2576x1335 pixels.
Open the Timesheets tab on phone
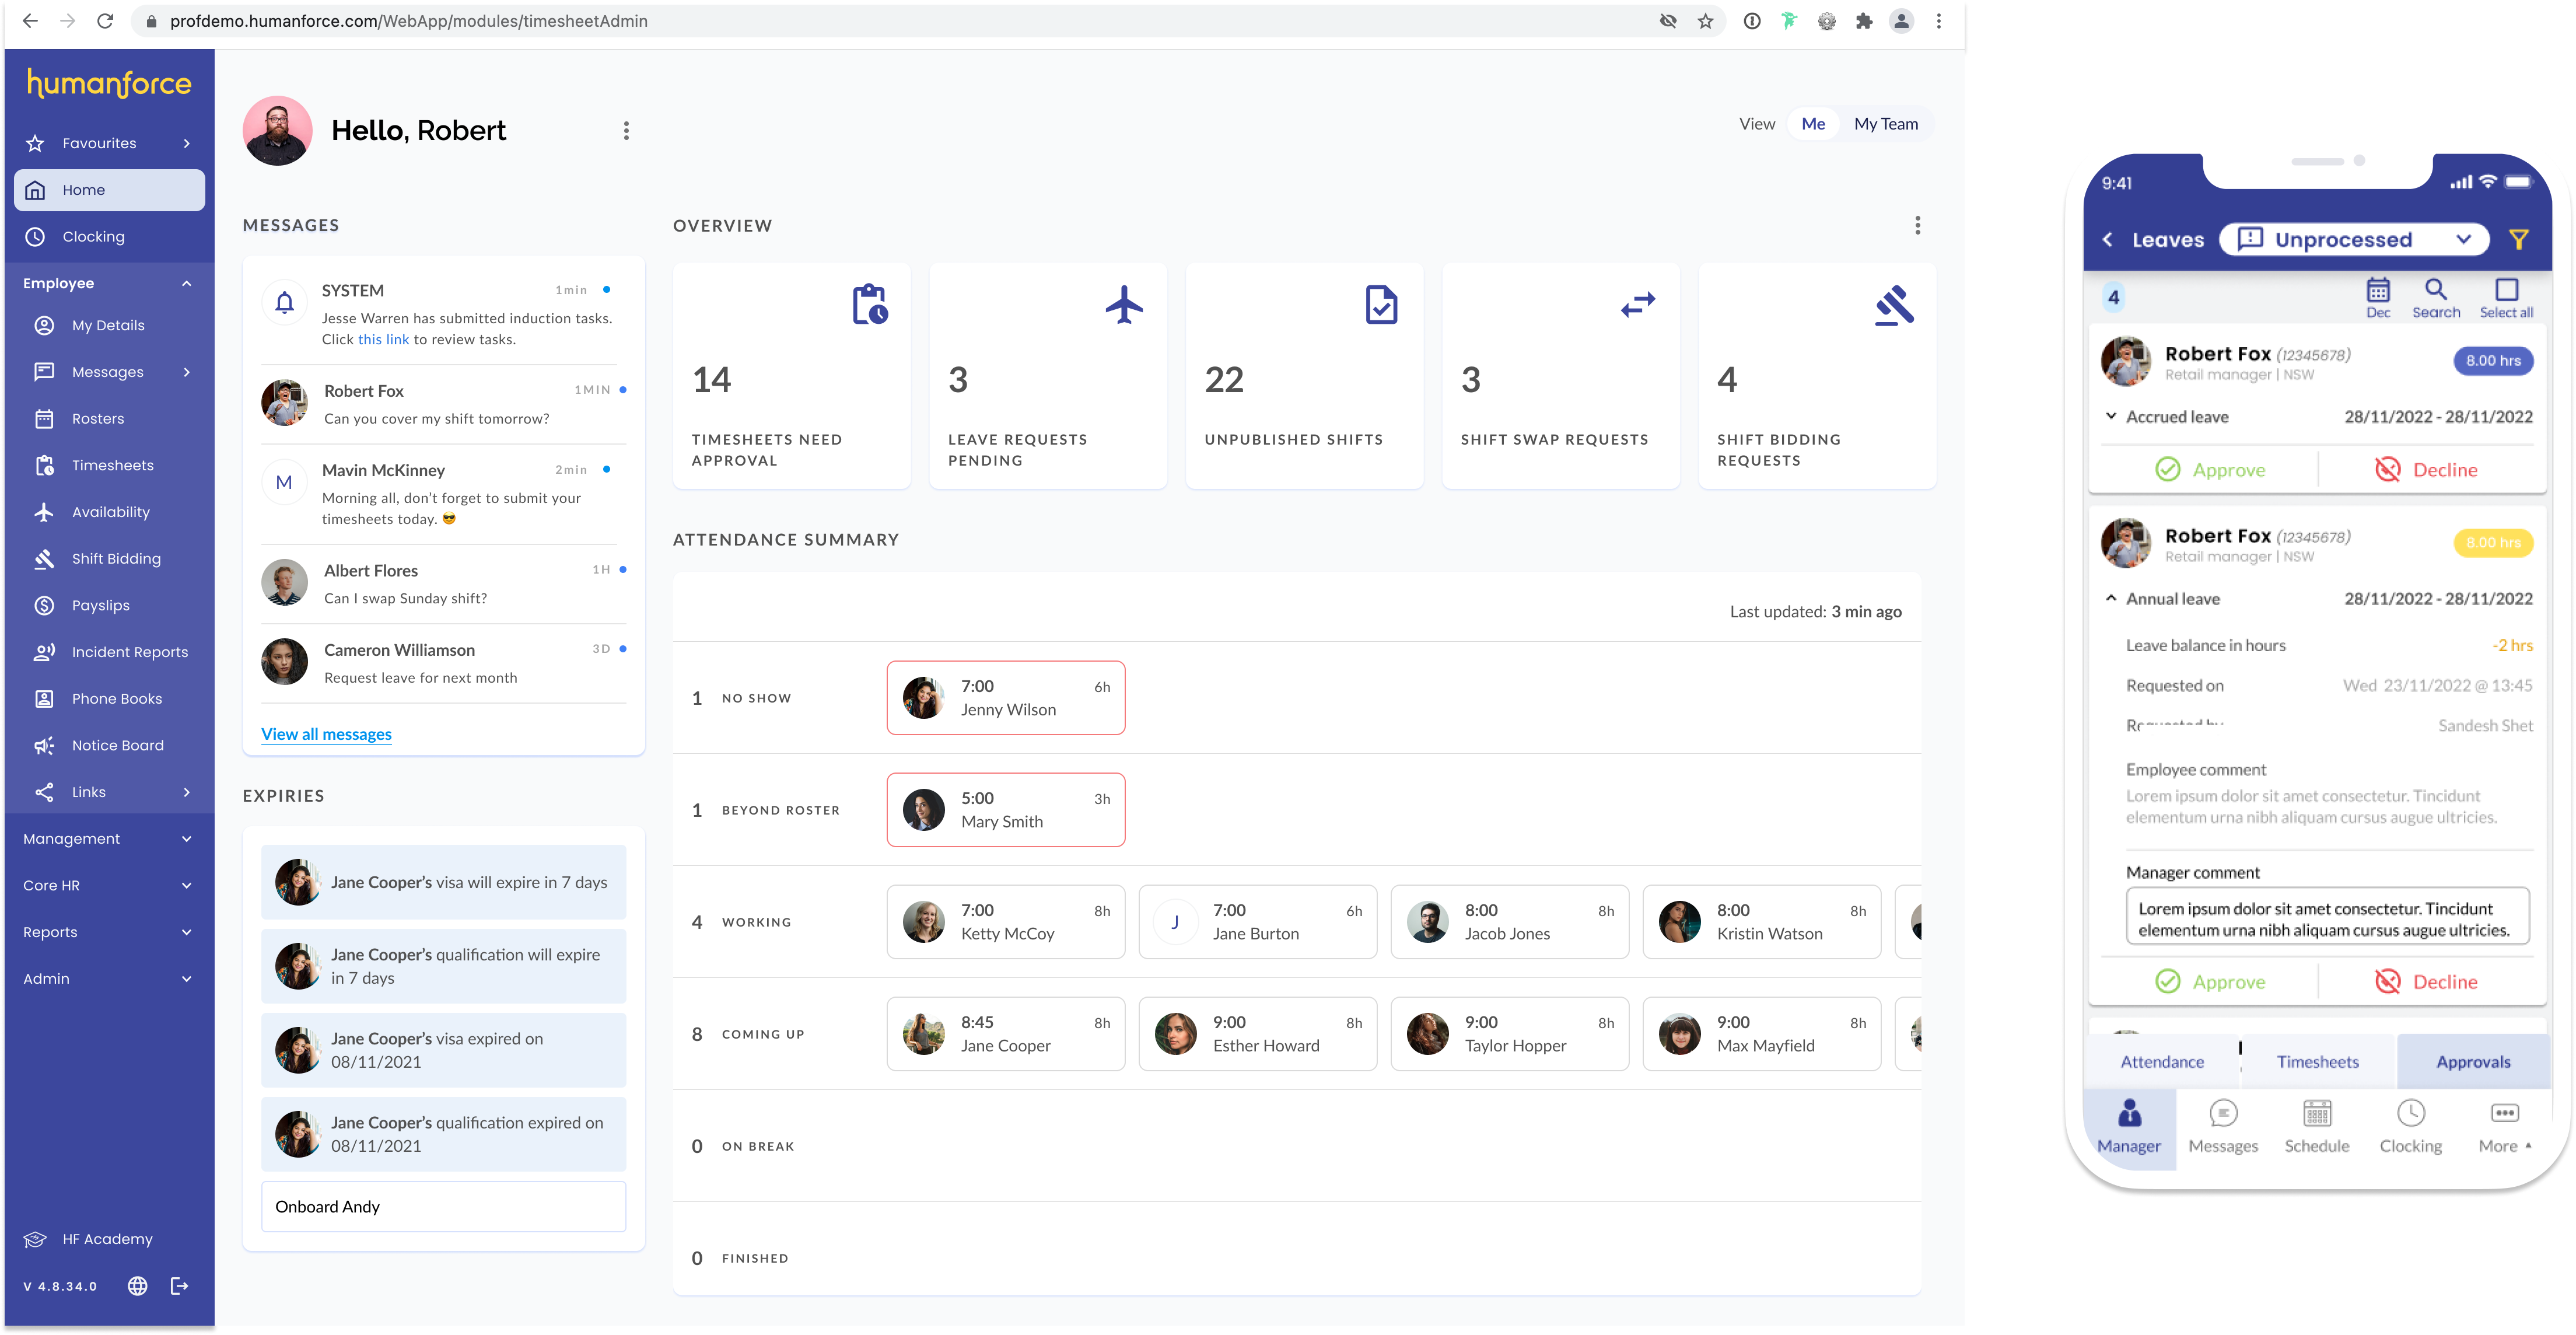pyautogui.click(x=2317, y=1062)
